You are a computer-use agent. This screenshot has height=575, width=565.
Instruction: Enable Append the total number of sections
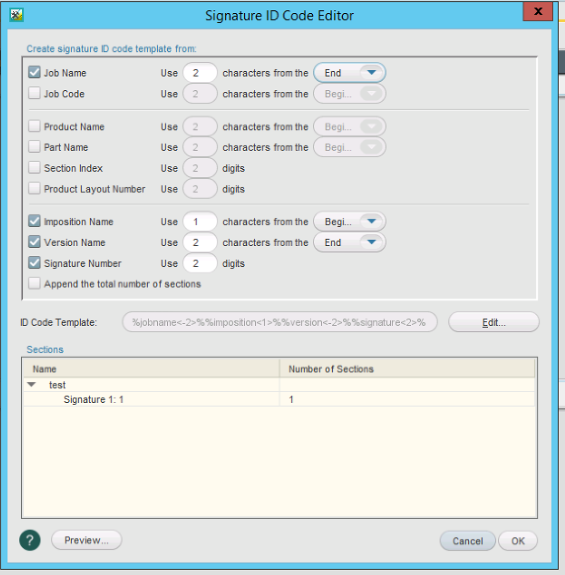coord(34,284)
